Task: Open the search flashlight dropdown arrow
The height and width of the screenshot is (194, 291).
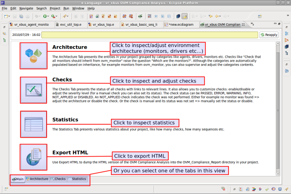Action: click(67, 16)
